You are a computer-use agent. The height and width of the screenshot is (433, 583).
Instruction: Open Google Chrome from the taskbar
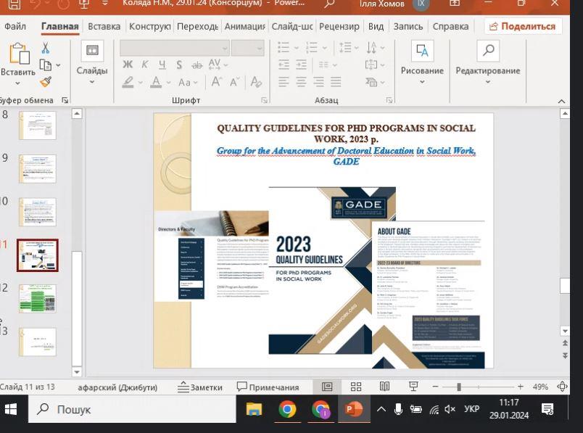[x=287, y=410]
